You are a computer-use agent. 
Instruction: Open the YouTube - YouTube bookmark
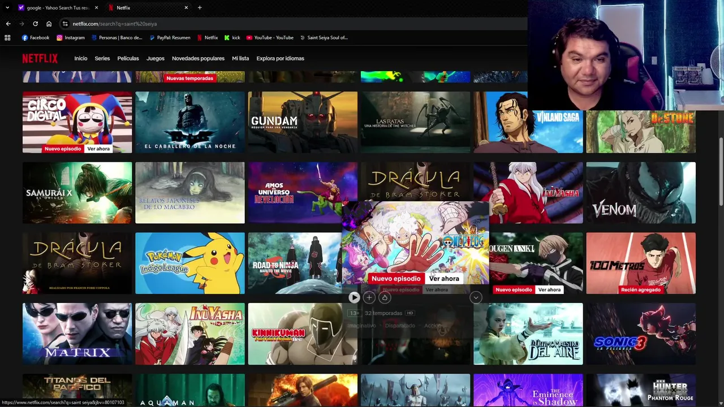click(270, 37)
